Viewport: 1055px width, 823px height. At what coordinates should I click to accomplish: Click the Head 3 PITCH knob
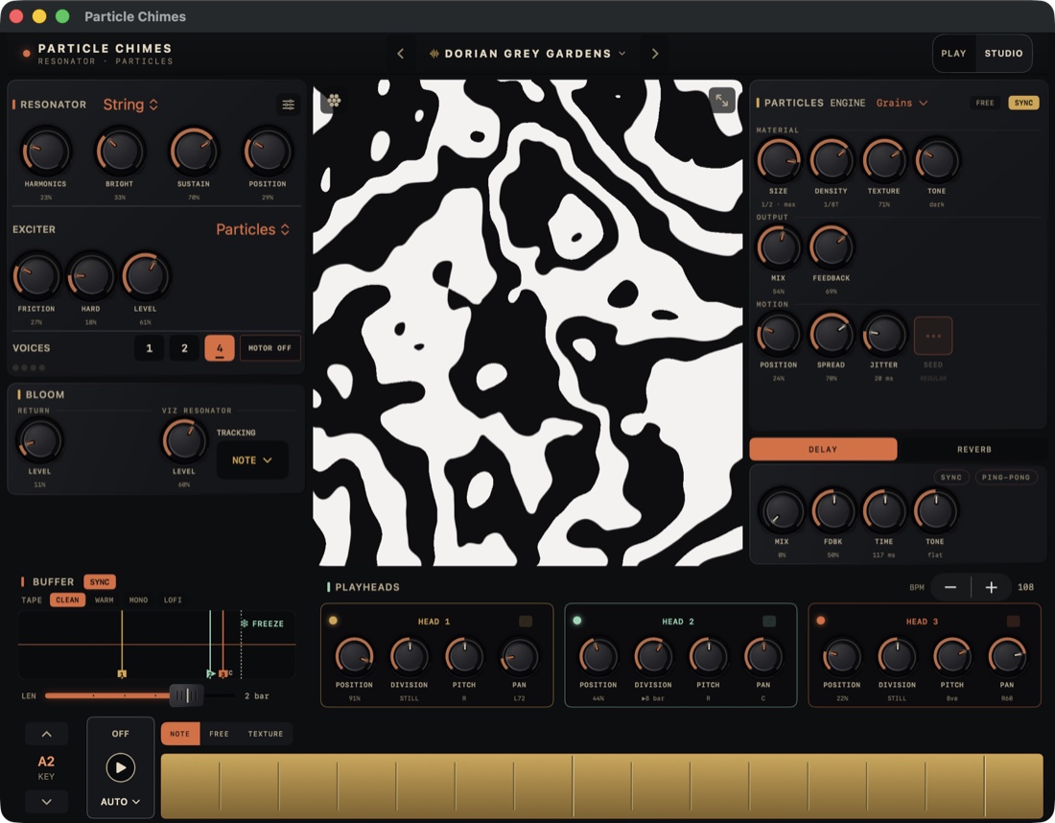point(952,656)
